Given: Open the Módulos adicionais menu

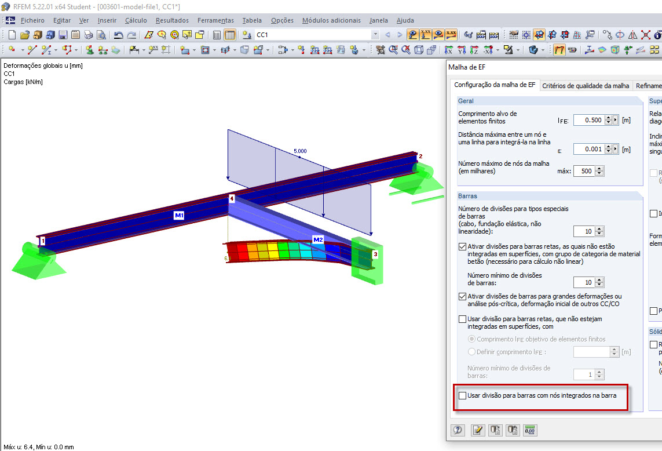Looking at the screenshot, I should pos(331,20).
